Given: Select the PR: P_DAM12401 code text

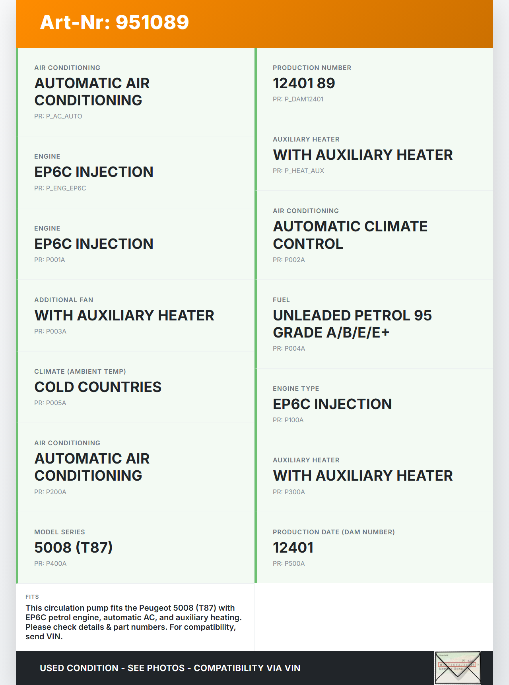Looking at the screenshot, I should 298,99.
